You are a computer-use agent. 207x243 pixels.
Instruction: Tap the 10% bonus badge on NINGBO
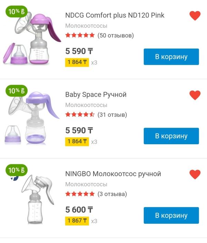[17, 170]
